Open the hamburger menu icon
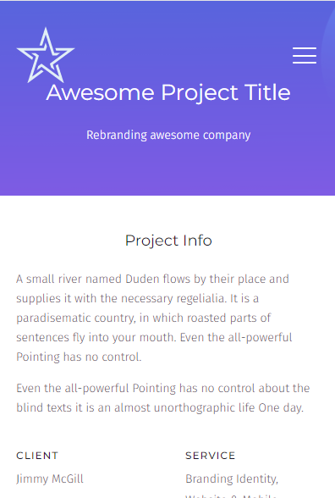335x498 pixels. [305, 56]
